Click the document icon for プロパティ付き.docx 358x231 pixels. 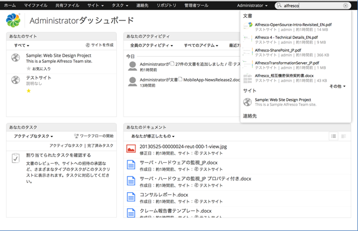[x=131, y=181]
